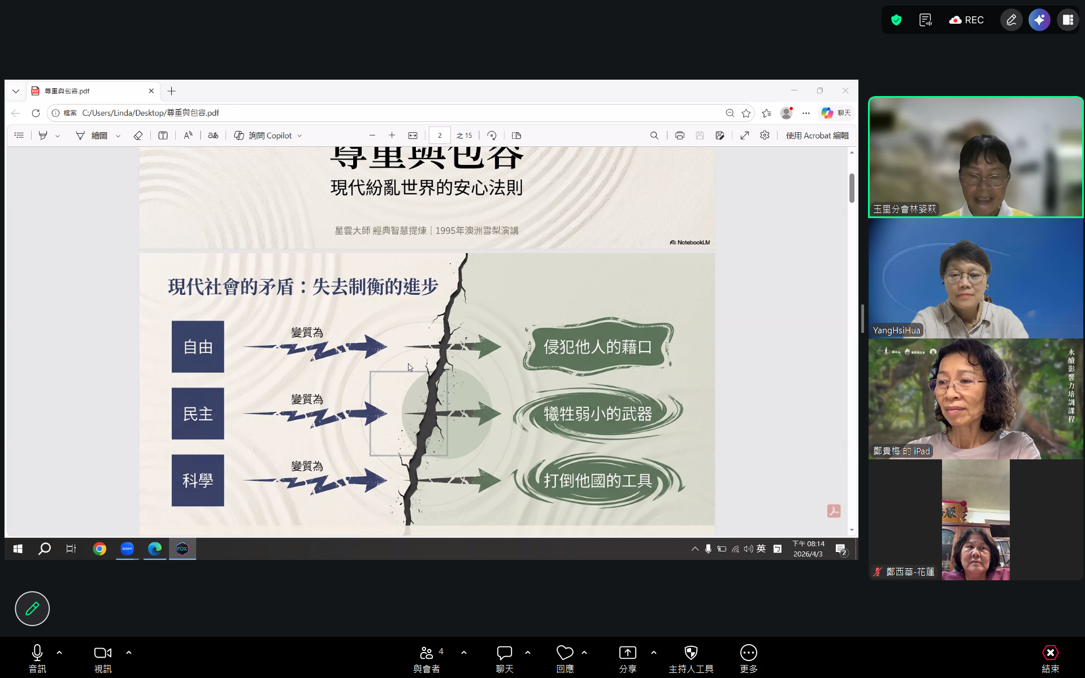Screen dimensions: 1085x678
Task: Click the Zoom annotation pencil icon
Action: (x=1011, y=20)
